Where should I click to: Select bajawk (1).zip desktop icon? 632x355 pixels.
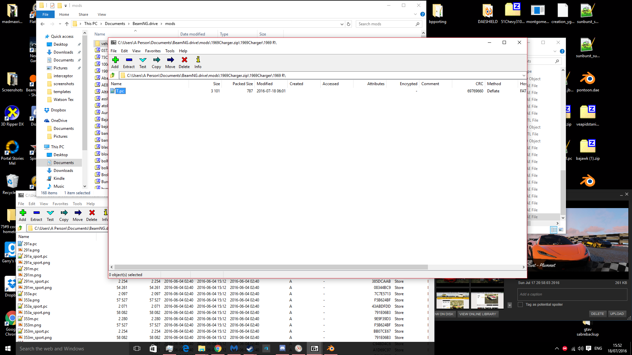[x=588, y=150]
